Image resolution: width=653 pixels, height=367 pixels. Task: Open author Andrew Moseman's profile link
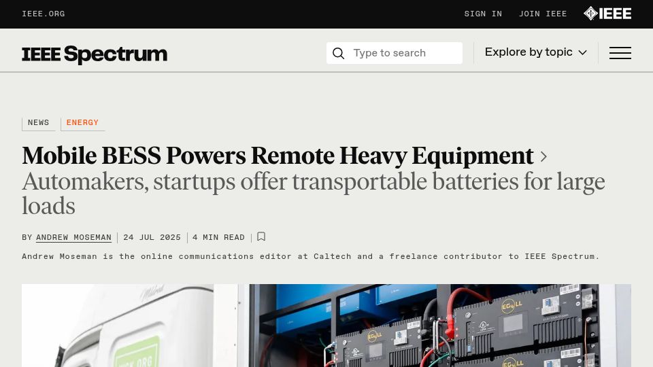coord(73,237)
